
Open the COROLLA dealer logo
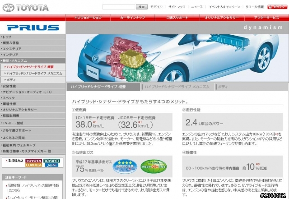coord(33,165)
